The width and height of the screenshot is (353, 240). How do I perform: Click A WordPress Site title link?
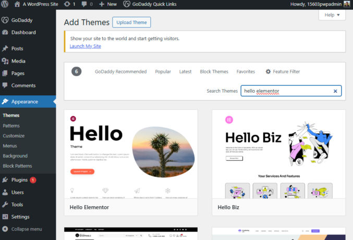40,4
